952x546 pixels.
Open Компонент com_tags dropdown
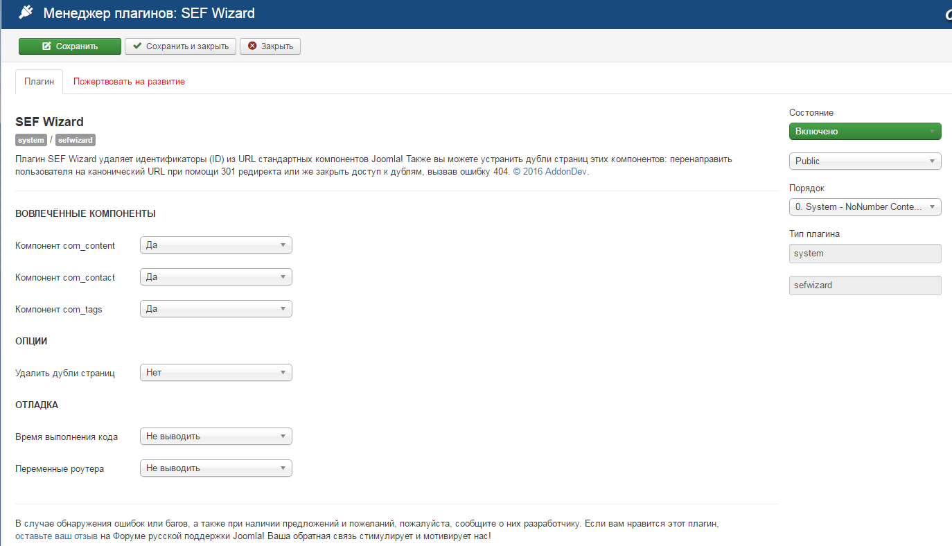point(216,309)
